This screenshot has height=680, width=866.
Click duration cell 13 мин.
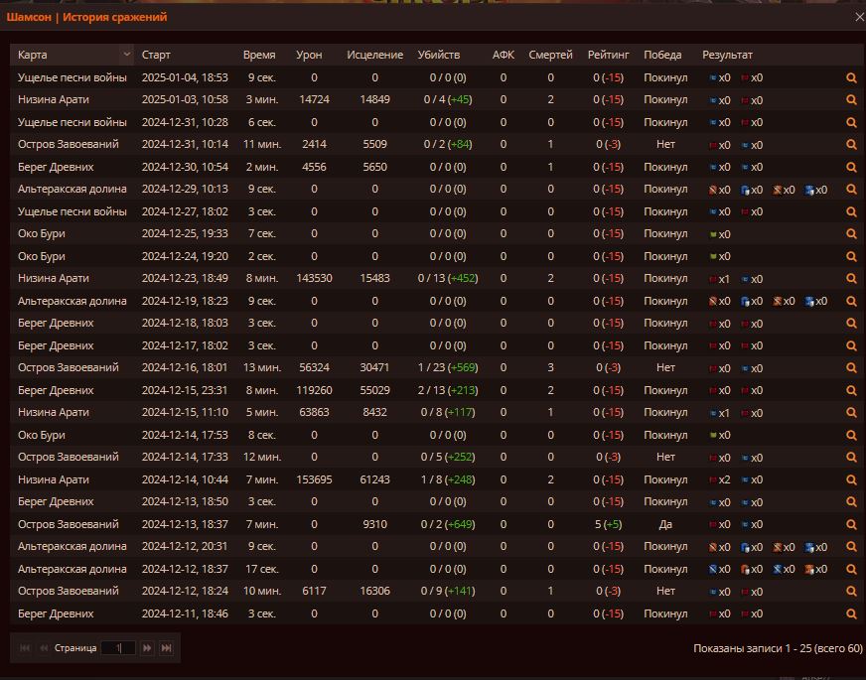(262, 368)
